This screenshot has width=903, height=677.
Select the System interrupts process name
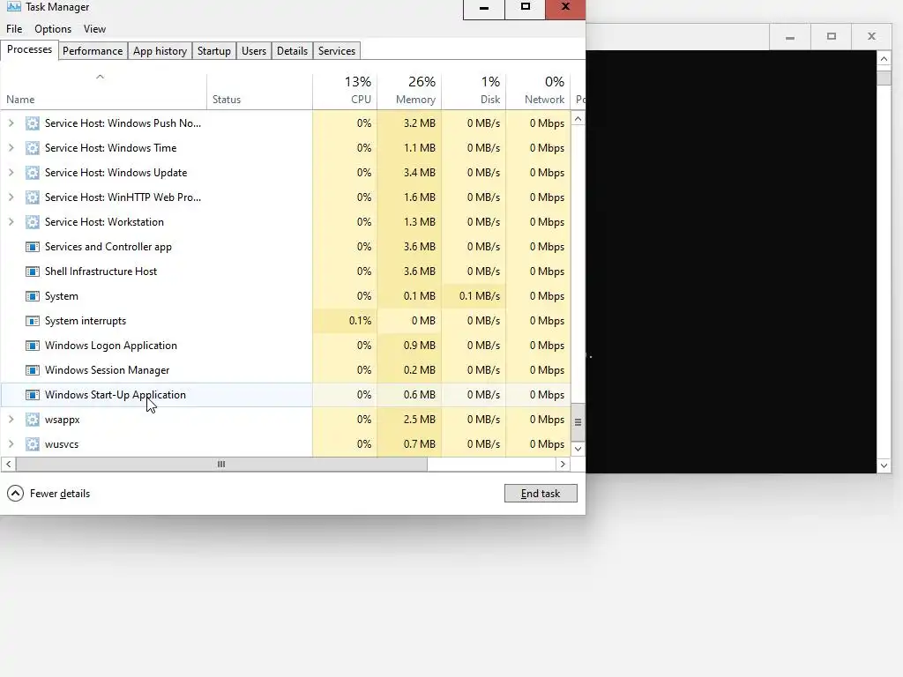coord(86,321)
